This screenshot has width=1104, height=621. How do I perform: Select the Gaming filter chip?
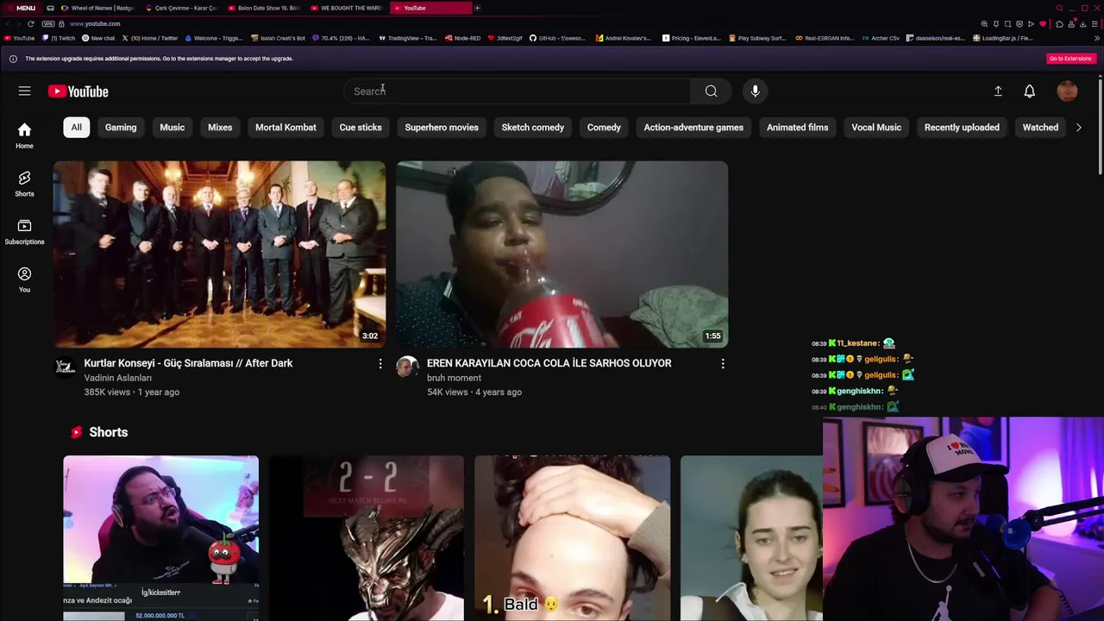pyautogui.click(x=121, y=127)
